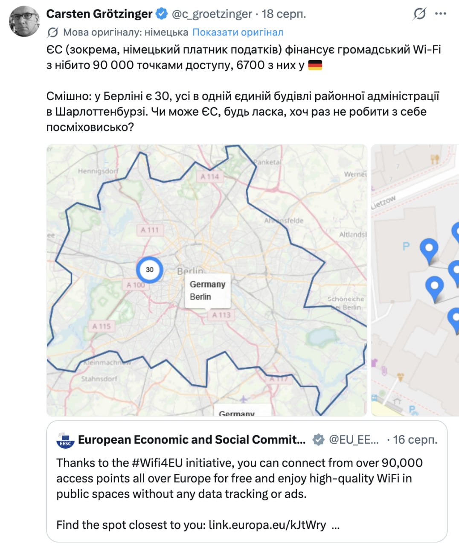Click the A 115 road label on map
This screenshot has width=459, height=546.
(102, 326)
